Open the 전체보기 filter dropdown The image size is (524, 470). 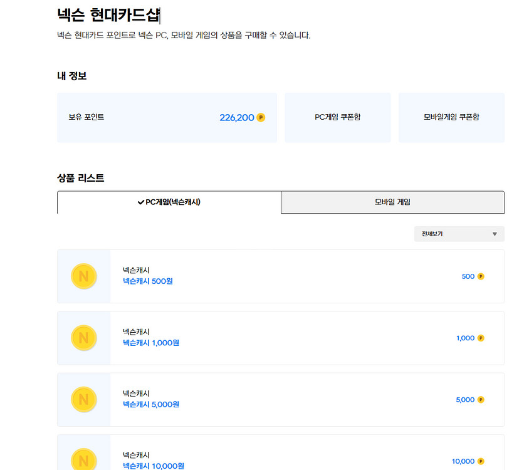[x=459, y=234]
